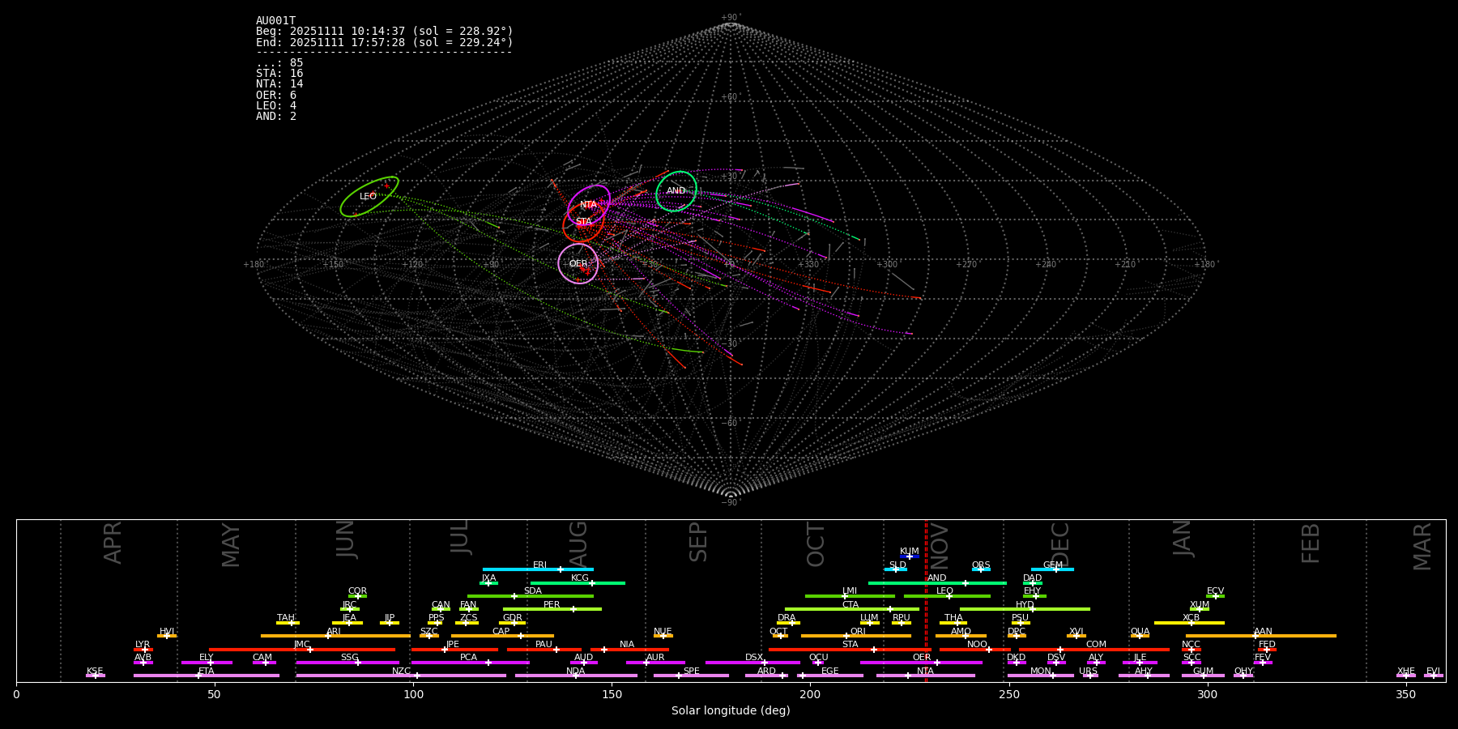Click the AUG month label in timeline
Image resolution: width=1458 pixels, height=729 pixels.
click(x=578, y=544)
